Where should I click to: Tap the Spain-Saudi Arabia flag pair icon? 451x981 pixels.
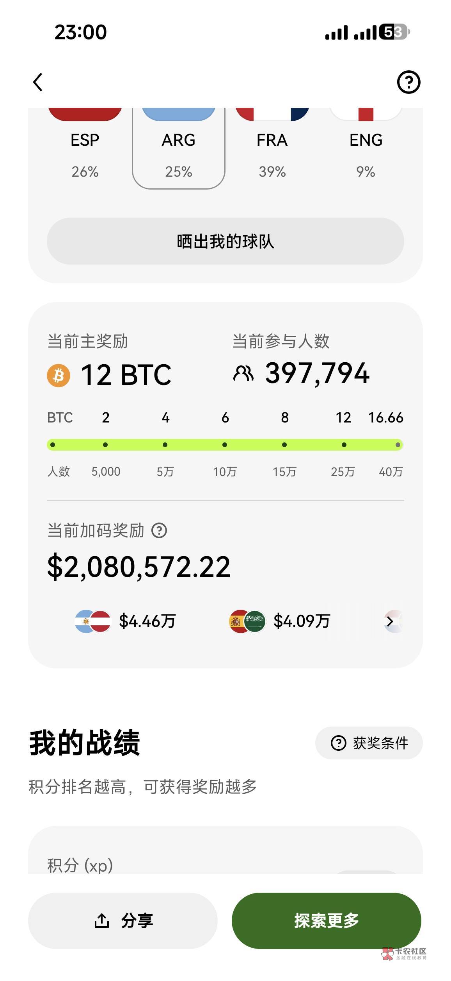click(x=247, y=621)
